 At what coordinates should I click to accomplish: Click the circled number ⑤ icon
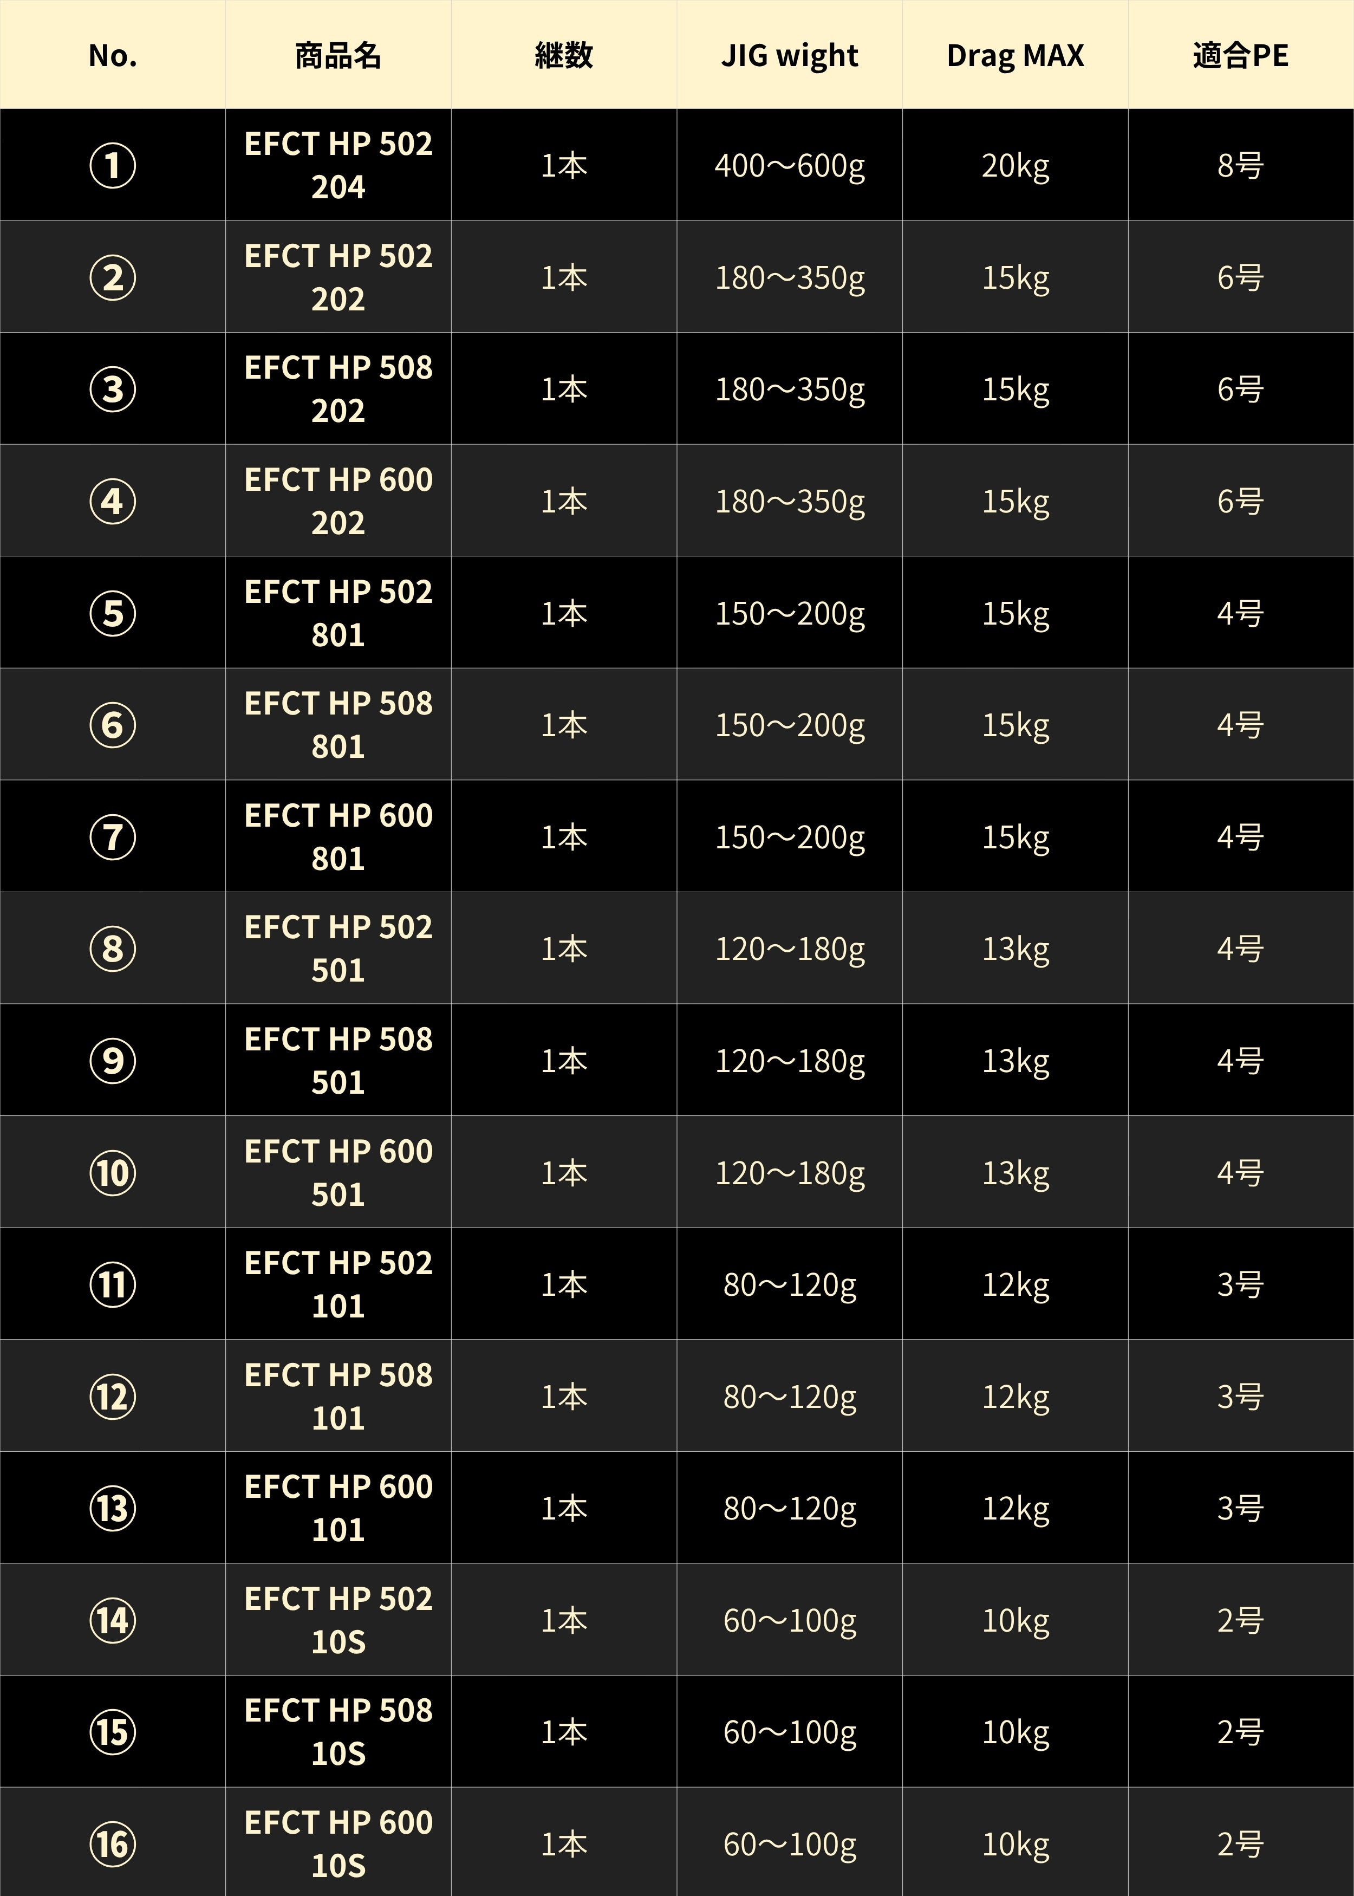pos(113,613)
